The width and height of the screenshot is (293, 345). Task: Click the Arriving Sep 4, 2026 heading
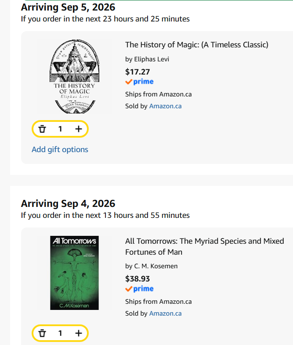(68, 203)
